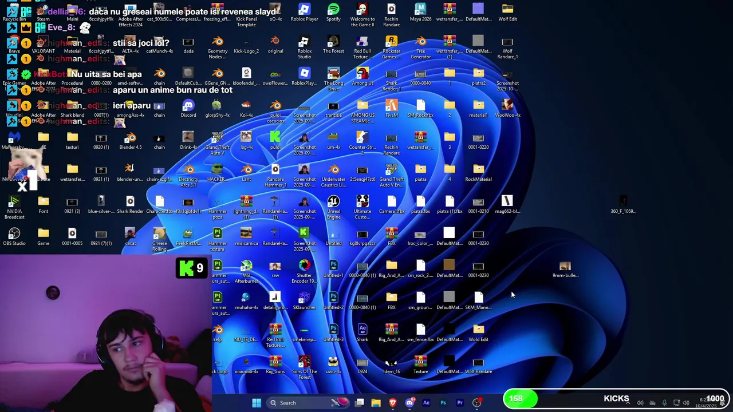Open Brave browser from the taskbar
Viewport: 733px width, 412px height.
[392, 403]
